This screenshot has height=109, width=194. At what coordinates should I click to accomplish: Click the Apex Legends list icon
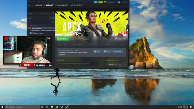click(x=31, y=28)
